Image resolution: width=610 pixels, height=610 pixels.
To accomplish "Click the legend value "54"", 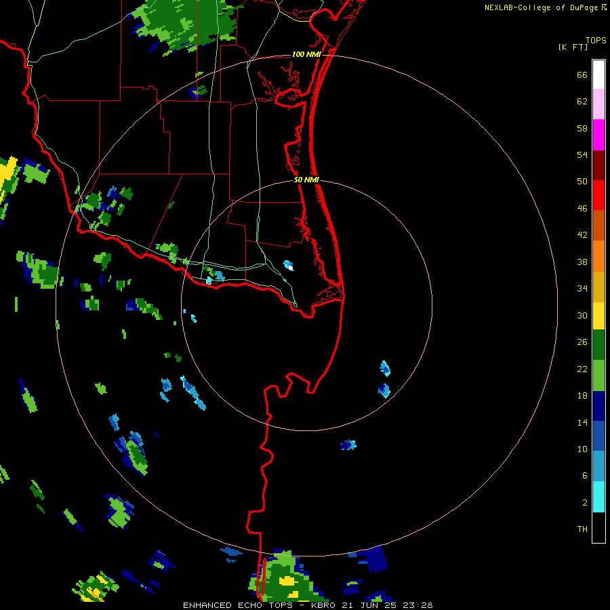I will pos(582,155).
